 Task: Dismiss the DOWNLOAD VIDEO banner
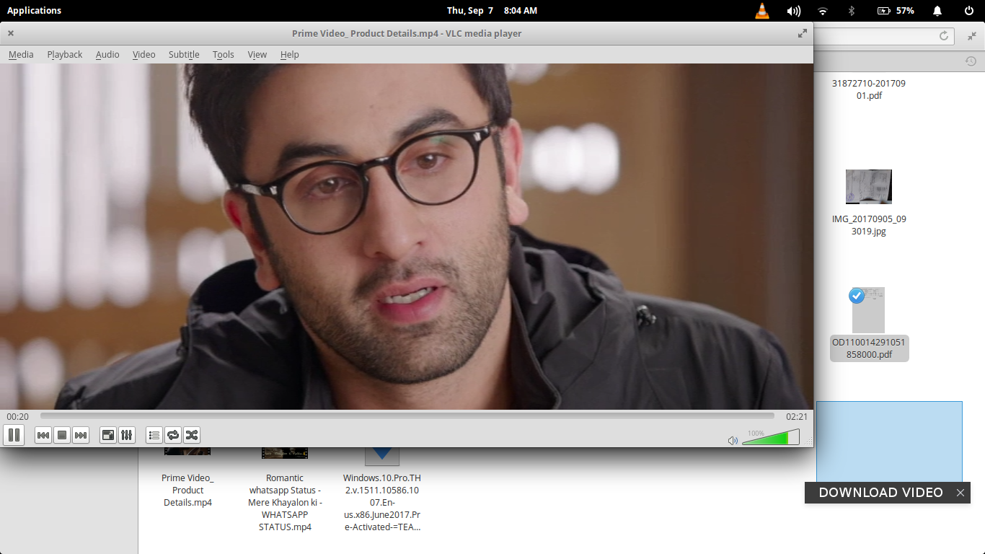(x=960, y=493)
